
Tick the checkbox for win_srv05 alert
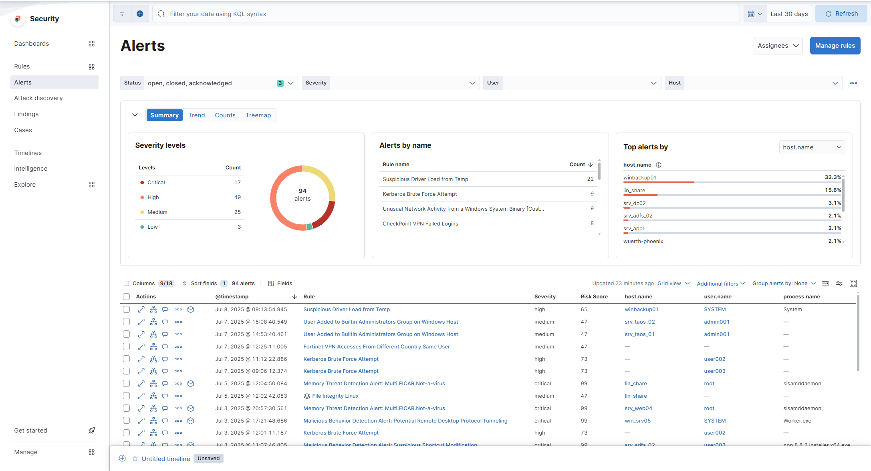coord(127,421)
